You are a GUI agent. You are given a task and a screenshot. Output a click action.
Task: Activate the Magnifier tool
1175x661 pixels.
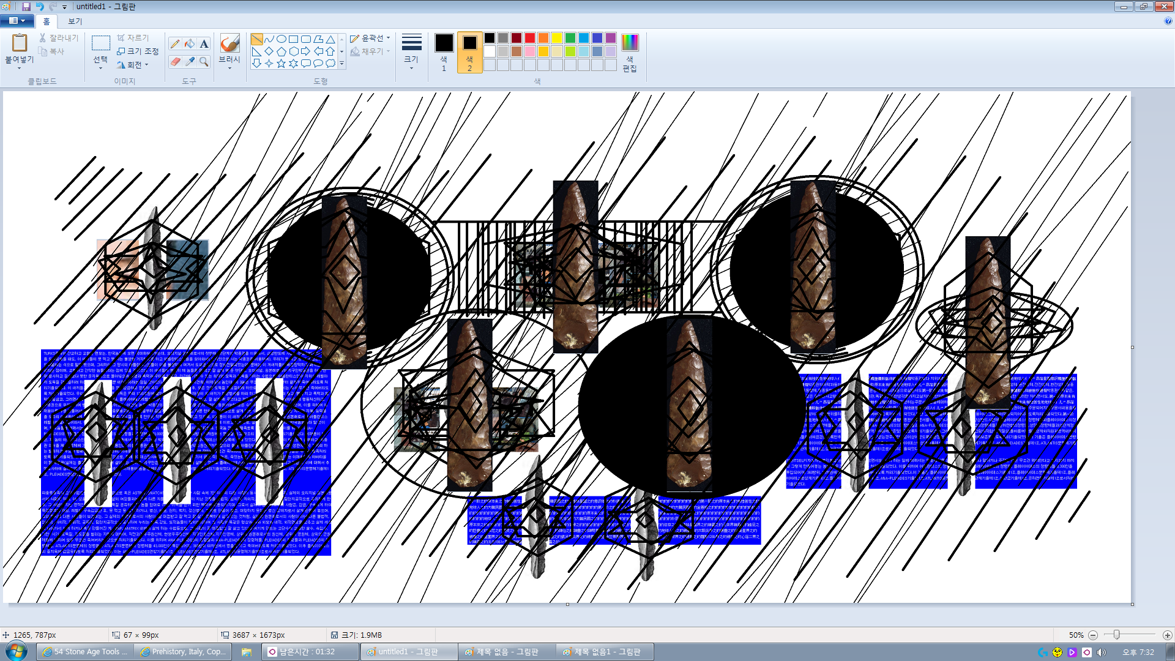pyautogui.click(x=204, y=62)
